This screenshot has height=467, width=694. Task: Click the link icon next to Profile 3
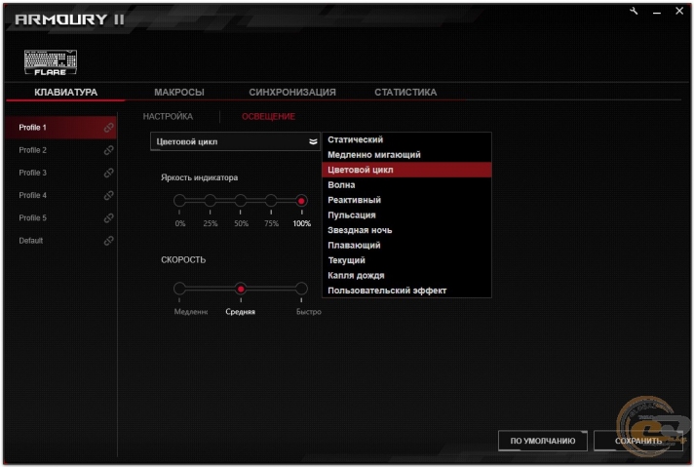[x=108, y=174]
